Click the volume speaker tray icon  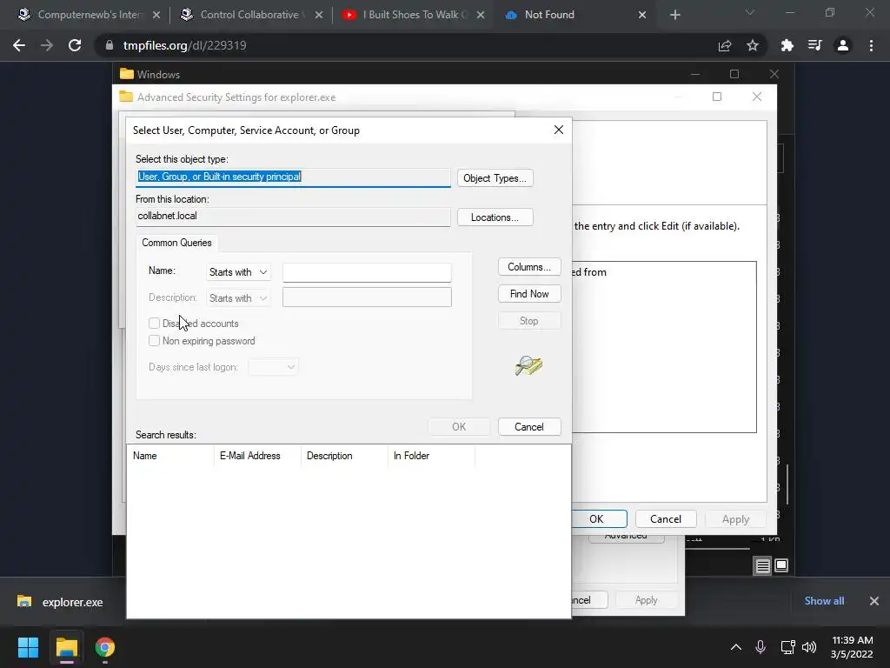[x=809, y=647]
